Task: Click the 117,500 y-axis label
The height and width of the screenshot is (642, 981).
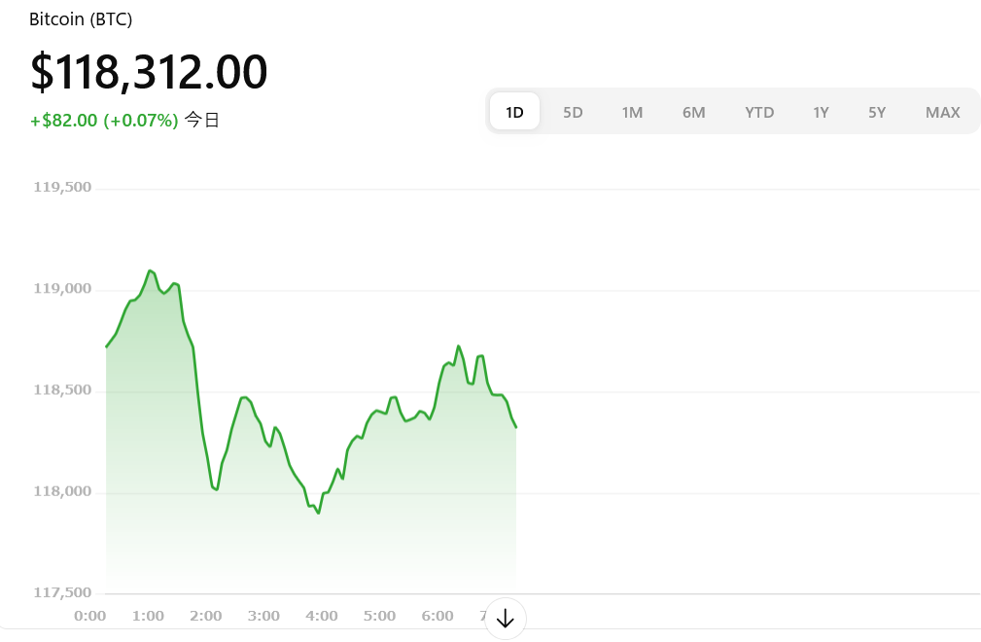Action: [62, 592]
